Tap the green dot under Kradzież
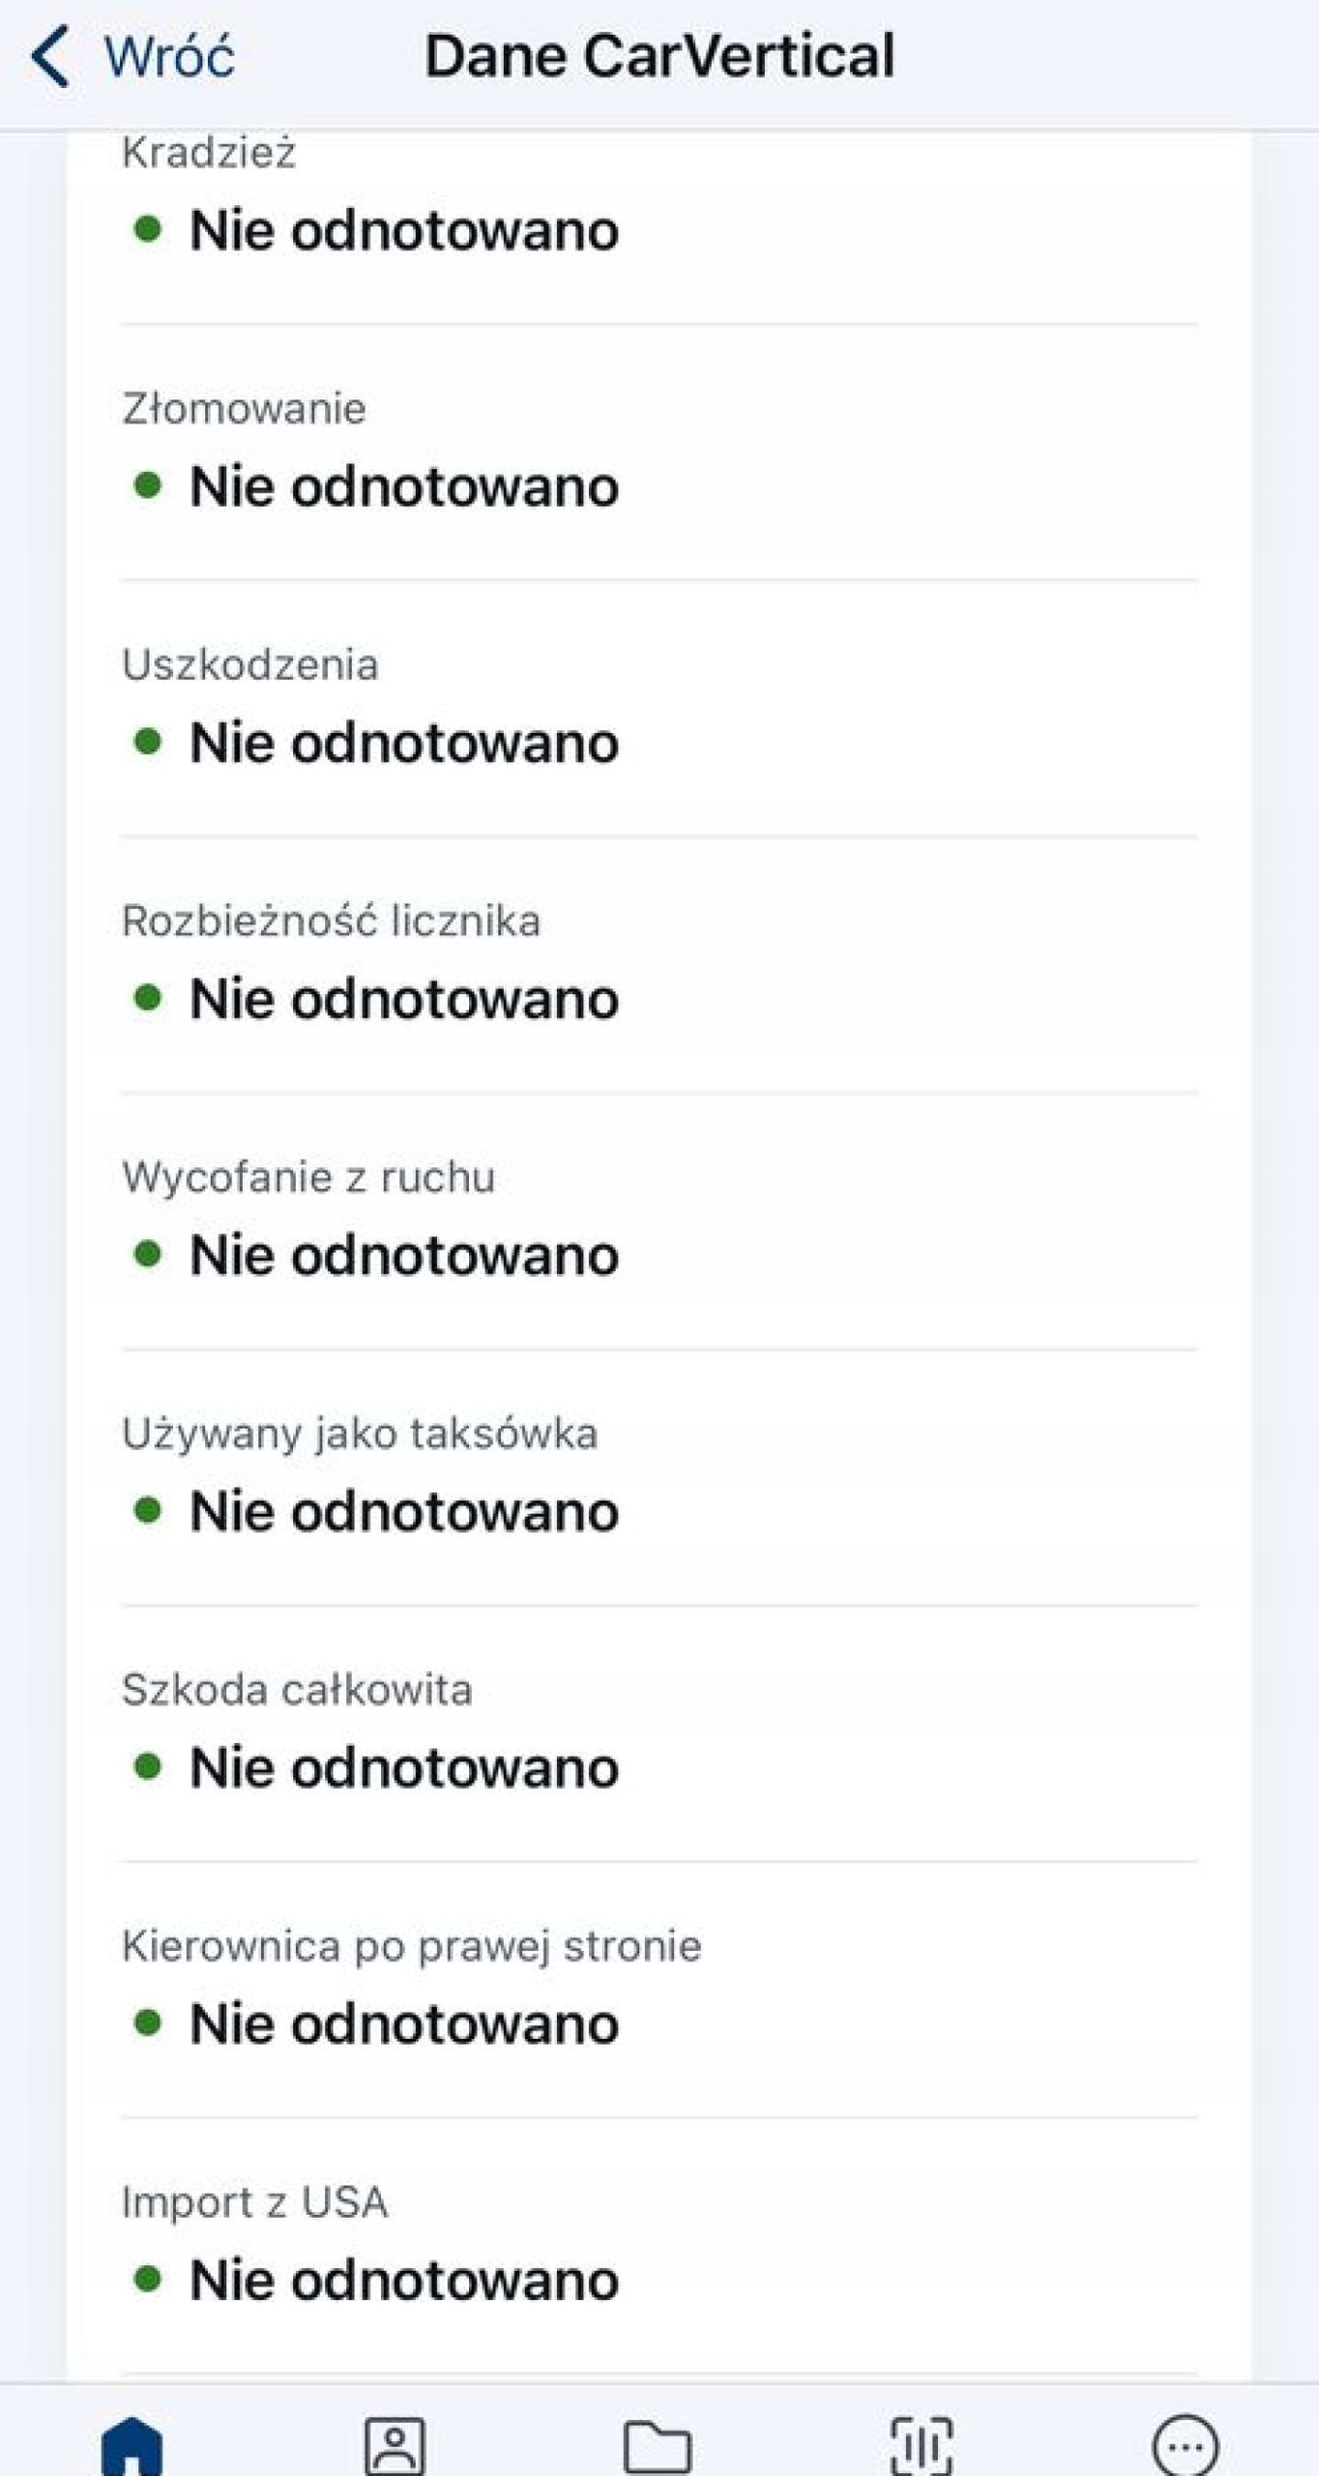 pyautogui.click(x=147, y=230)
